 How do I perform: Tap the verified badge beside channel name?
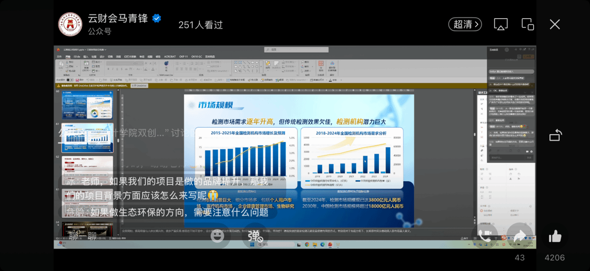[157, 19]
